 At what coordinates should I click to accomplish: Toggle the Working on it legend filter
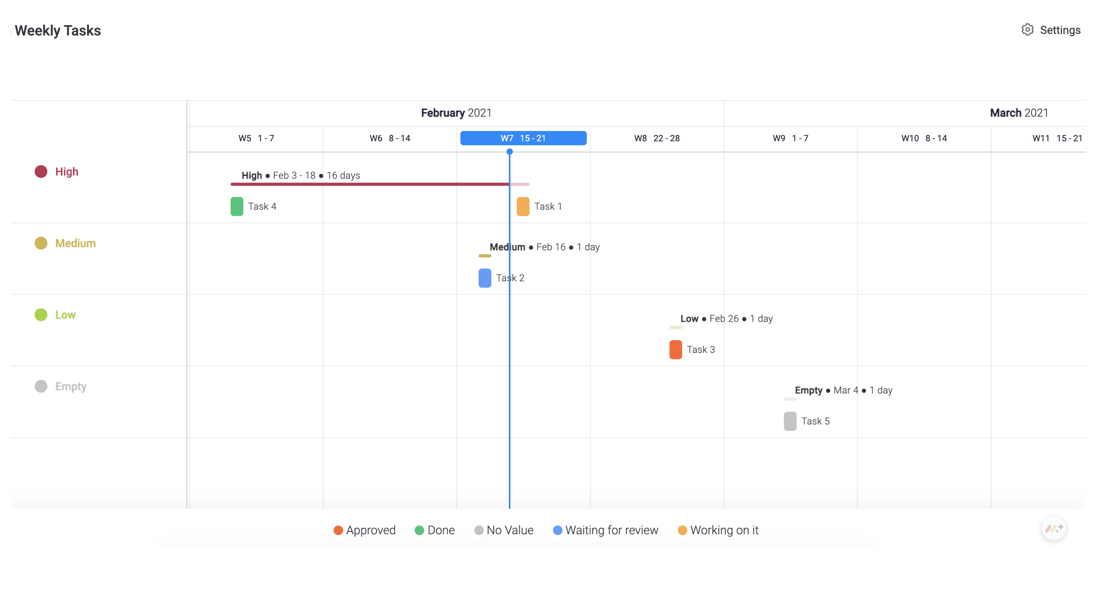point(718,530)
